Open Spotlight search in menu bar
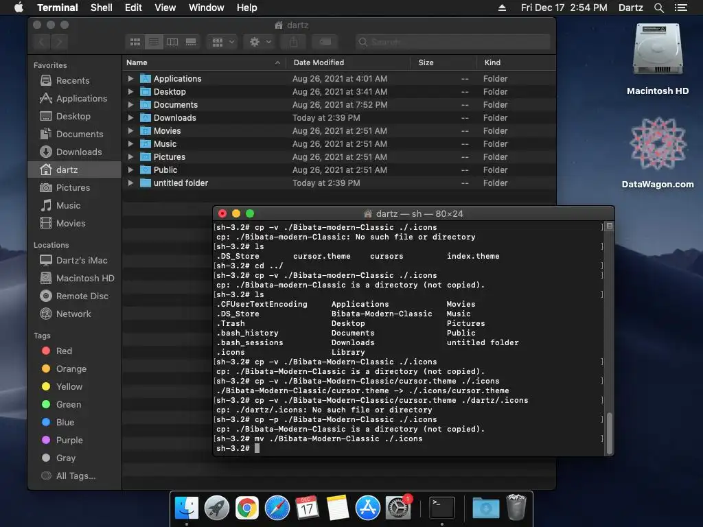 (658, 8)
